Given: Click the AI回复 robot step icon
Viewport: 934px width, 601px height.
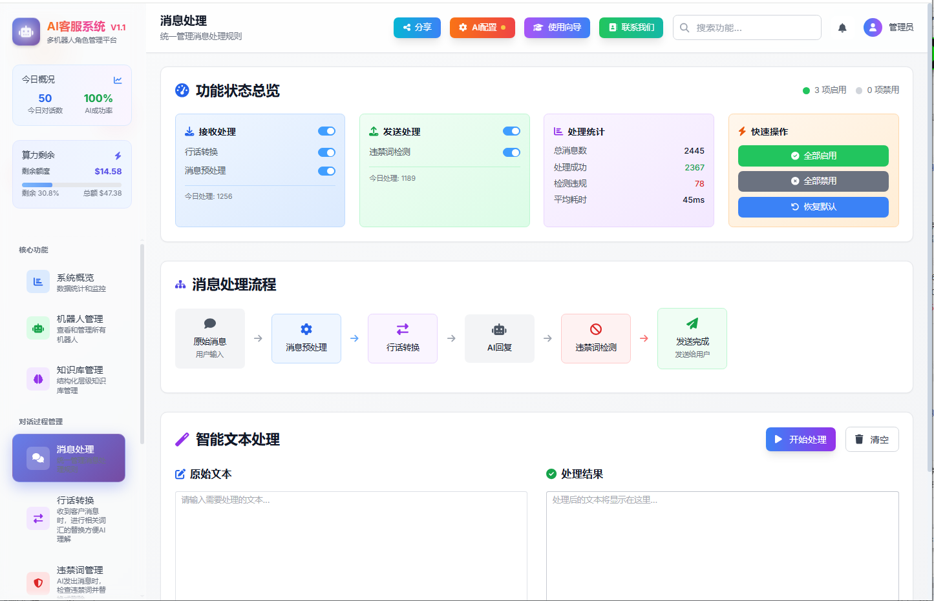Looking at the screenshot, I should [499, 331].
